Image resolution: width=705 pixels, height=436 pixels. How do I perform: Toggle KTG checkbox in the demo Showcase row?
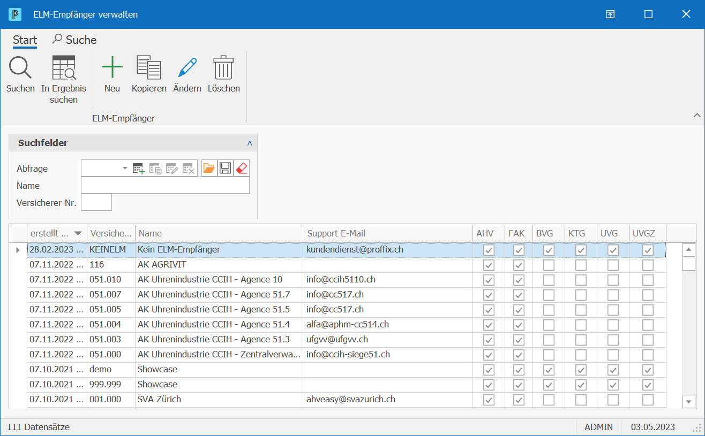click(581, 370)
